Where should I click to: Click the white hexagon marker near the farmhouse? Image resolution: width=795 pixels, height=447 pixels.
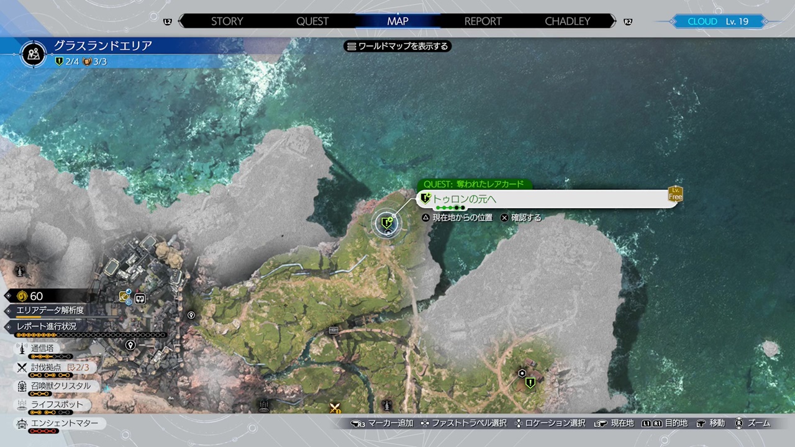tap(522, 373)
